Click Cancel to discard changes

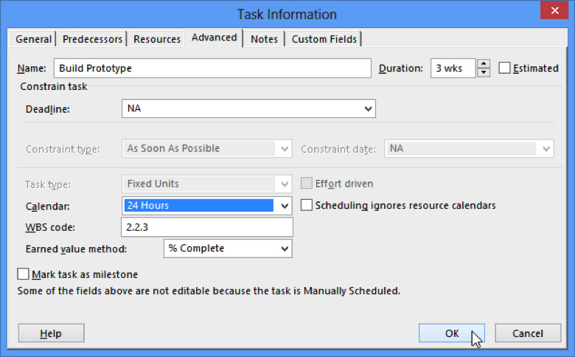[x=528, y=333]
